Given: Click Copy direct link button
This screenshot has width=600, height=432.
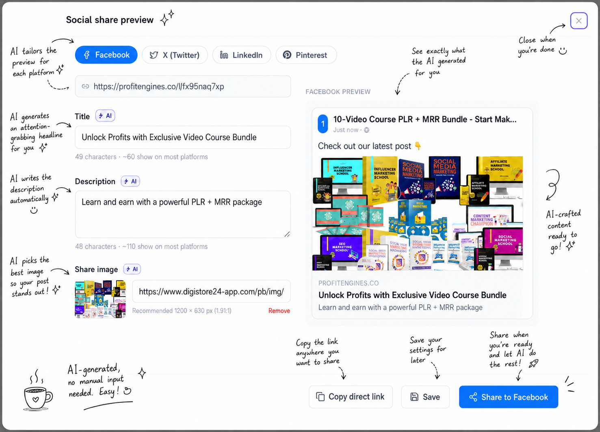Looking at the screenshot, I should [351, 397].
